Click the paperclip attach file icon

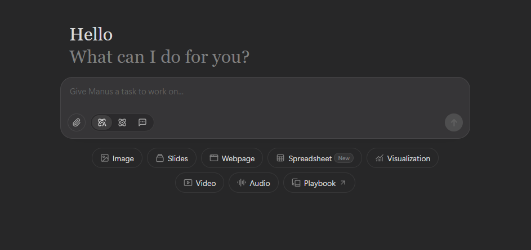coord(77,122)
